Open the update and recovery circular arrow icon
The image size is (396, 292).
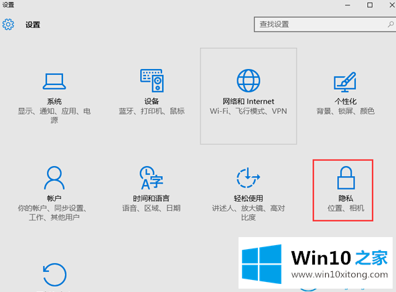coord(54,275)
